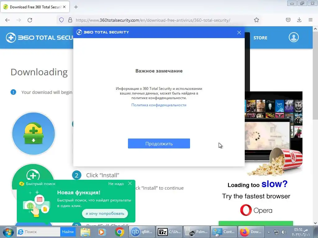Click the Opera advertisement logo
The width and height of the screenshot is (318, 238).
coord(256,210)
